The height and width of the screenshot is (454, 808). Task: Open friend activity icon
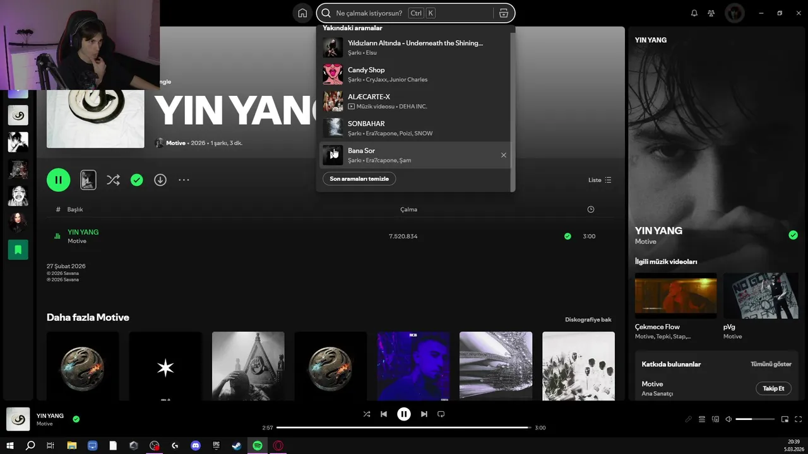tap(711, 13)
